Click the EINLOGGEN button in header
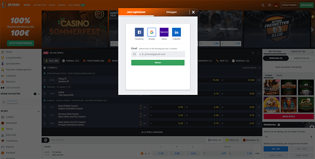Image resolution: width=315 pixels, height=159 pixels. click(307, 5)
